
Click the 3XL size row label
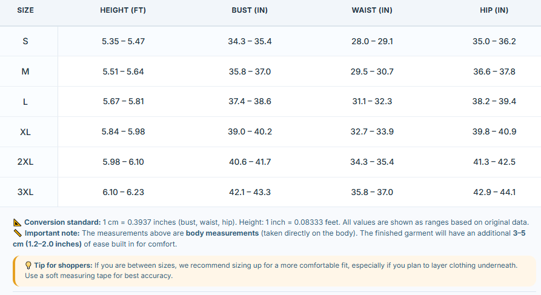(x=25, y=192)
